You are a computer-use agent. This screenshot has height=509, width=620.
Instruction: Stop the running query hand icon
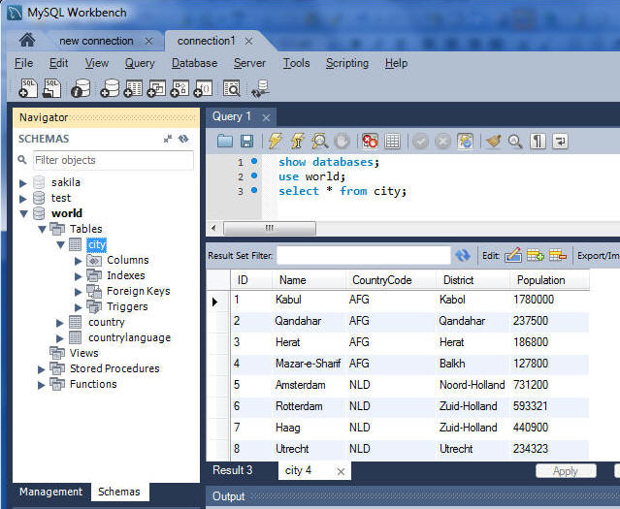pos(343,141)
